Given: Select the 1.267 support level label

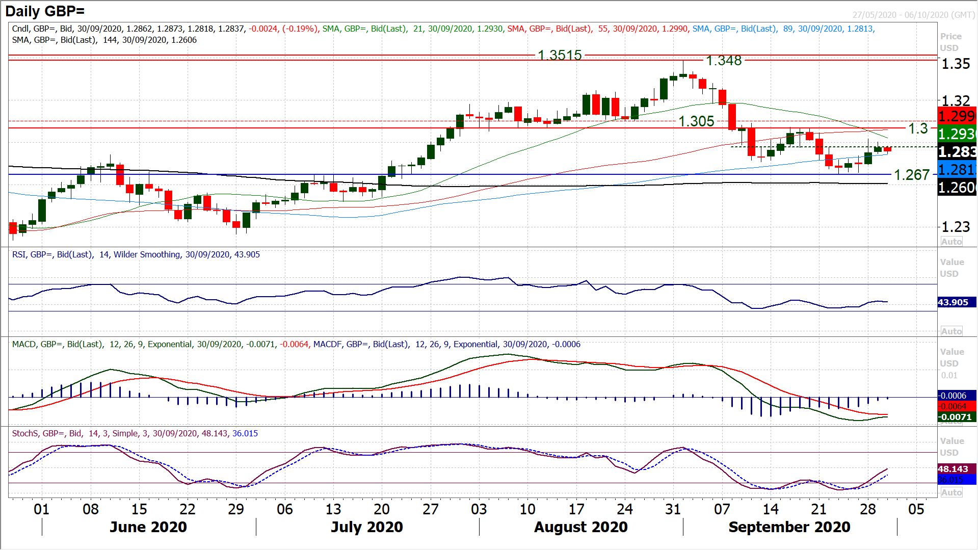Looking at the screenshot, I should tap(912, 175).
